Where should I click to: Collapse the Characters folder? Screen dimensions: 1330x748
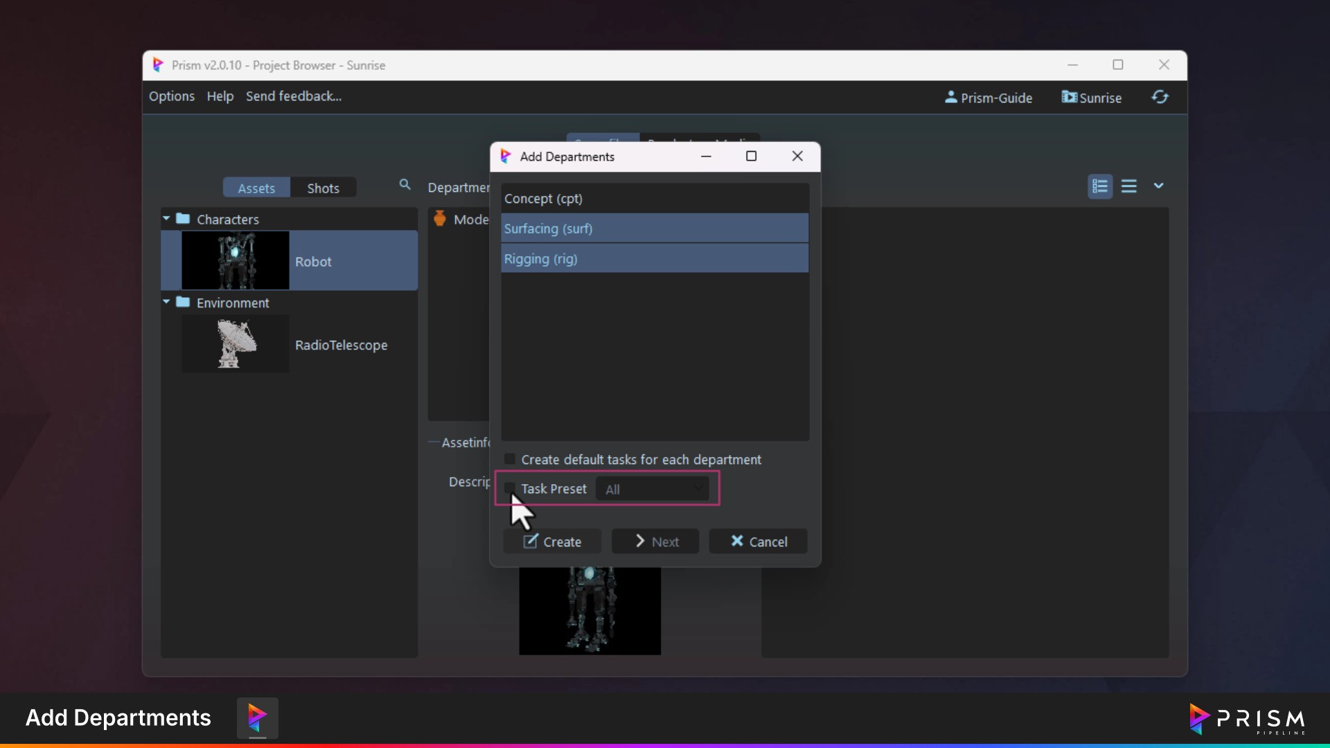(166, 219)
